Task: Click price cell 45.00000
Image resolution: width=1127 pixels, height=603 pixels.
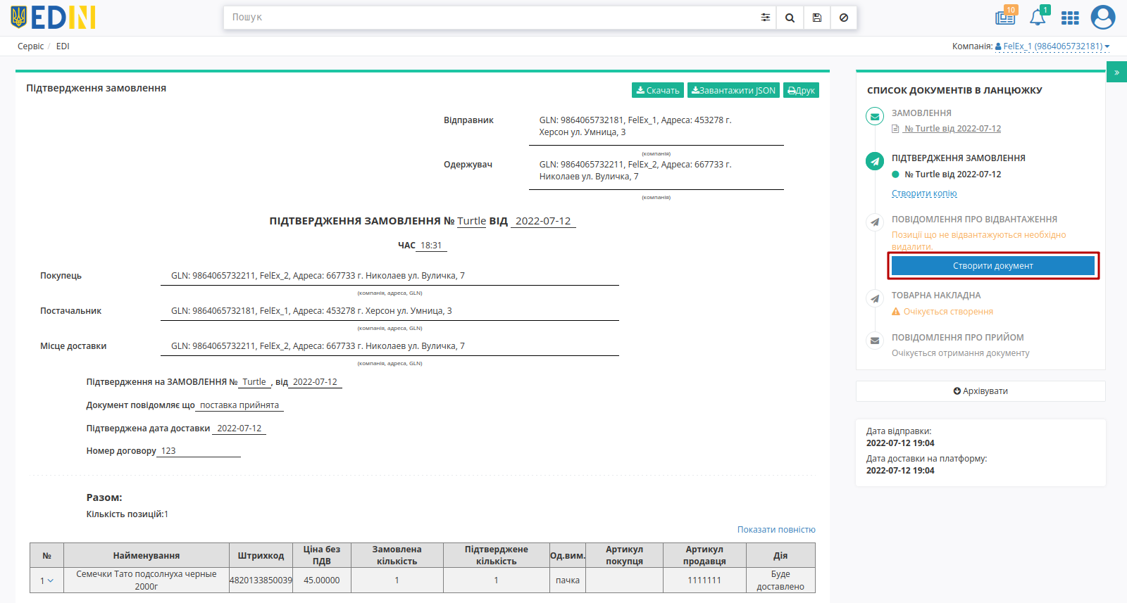Action: point(322,580)
